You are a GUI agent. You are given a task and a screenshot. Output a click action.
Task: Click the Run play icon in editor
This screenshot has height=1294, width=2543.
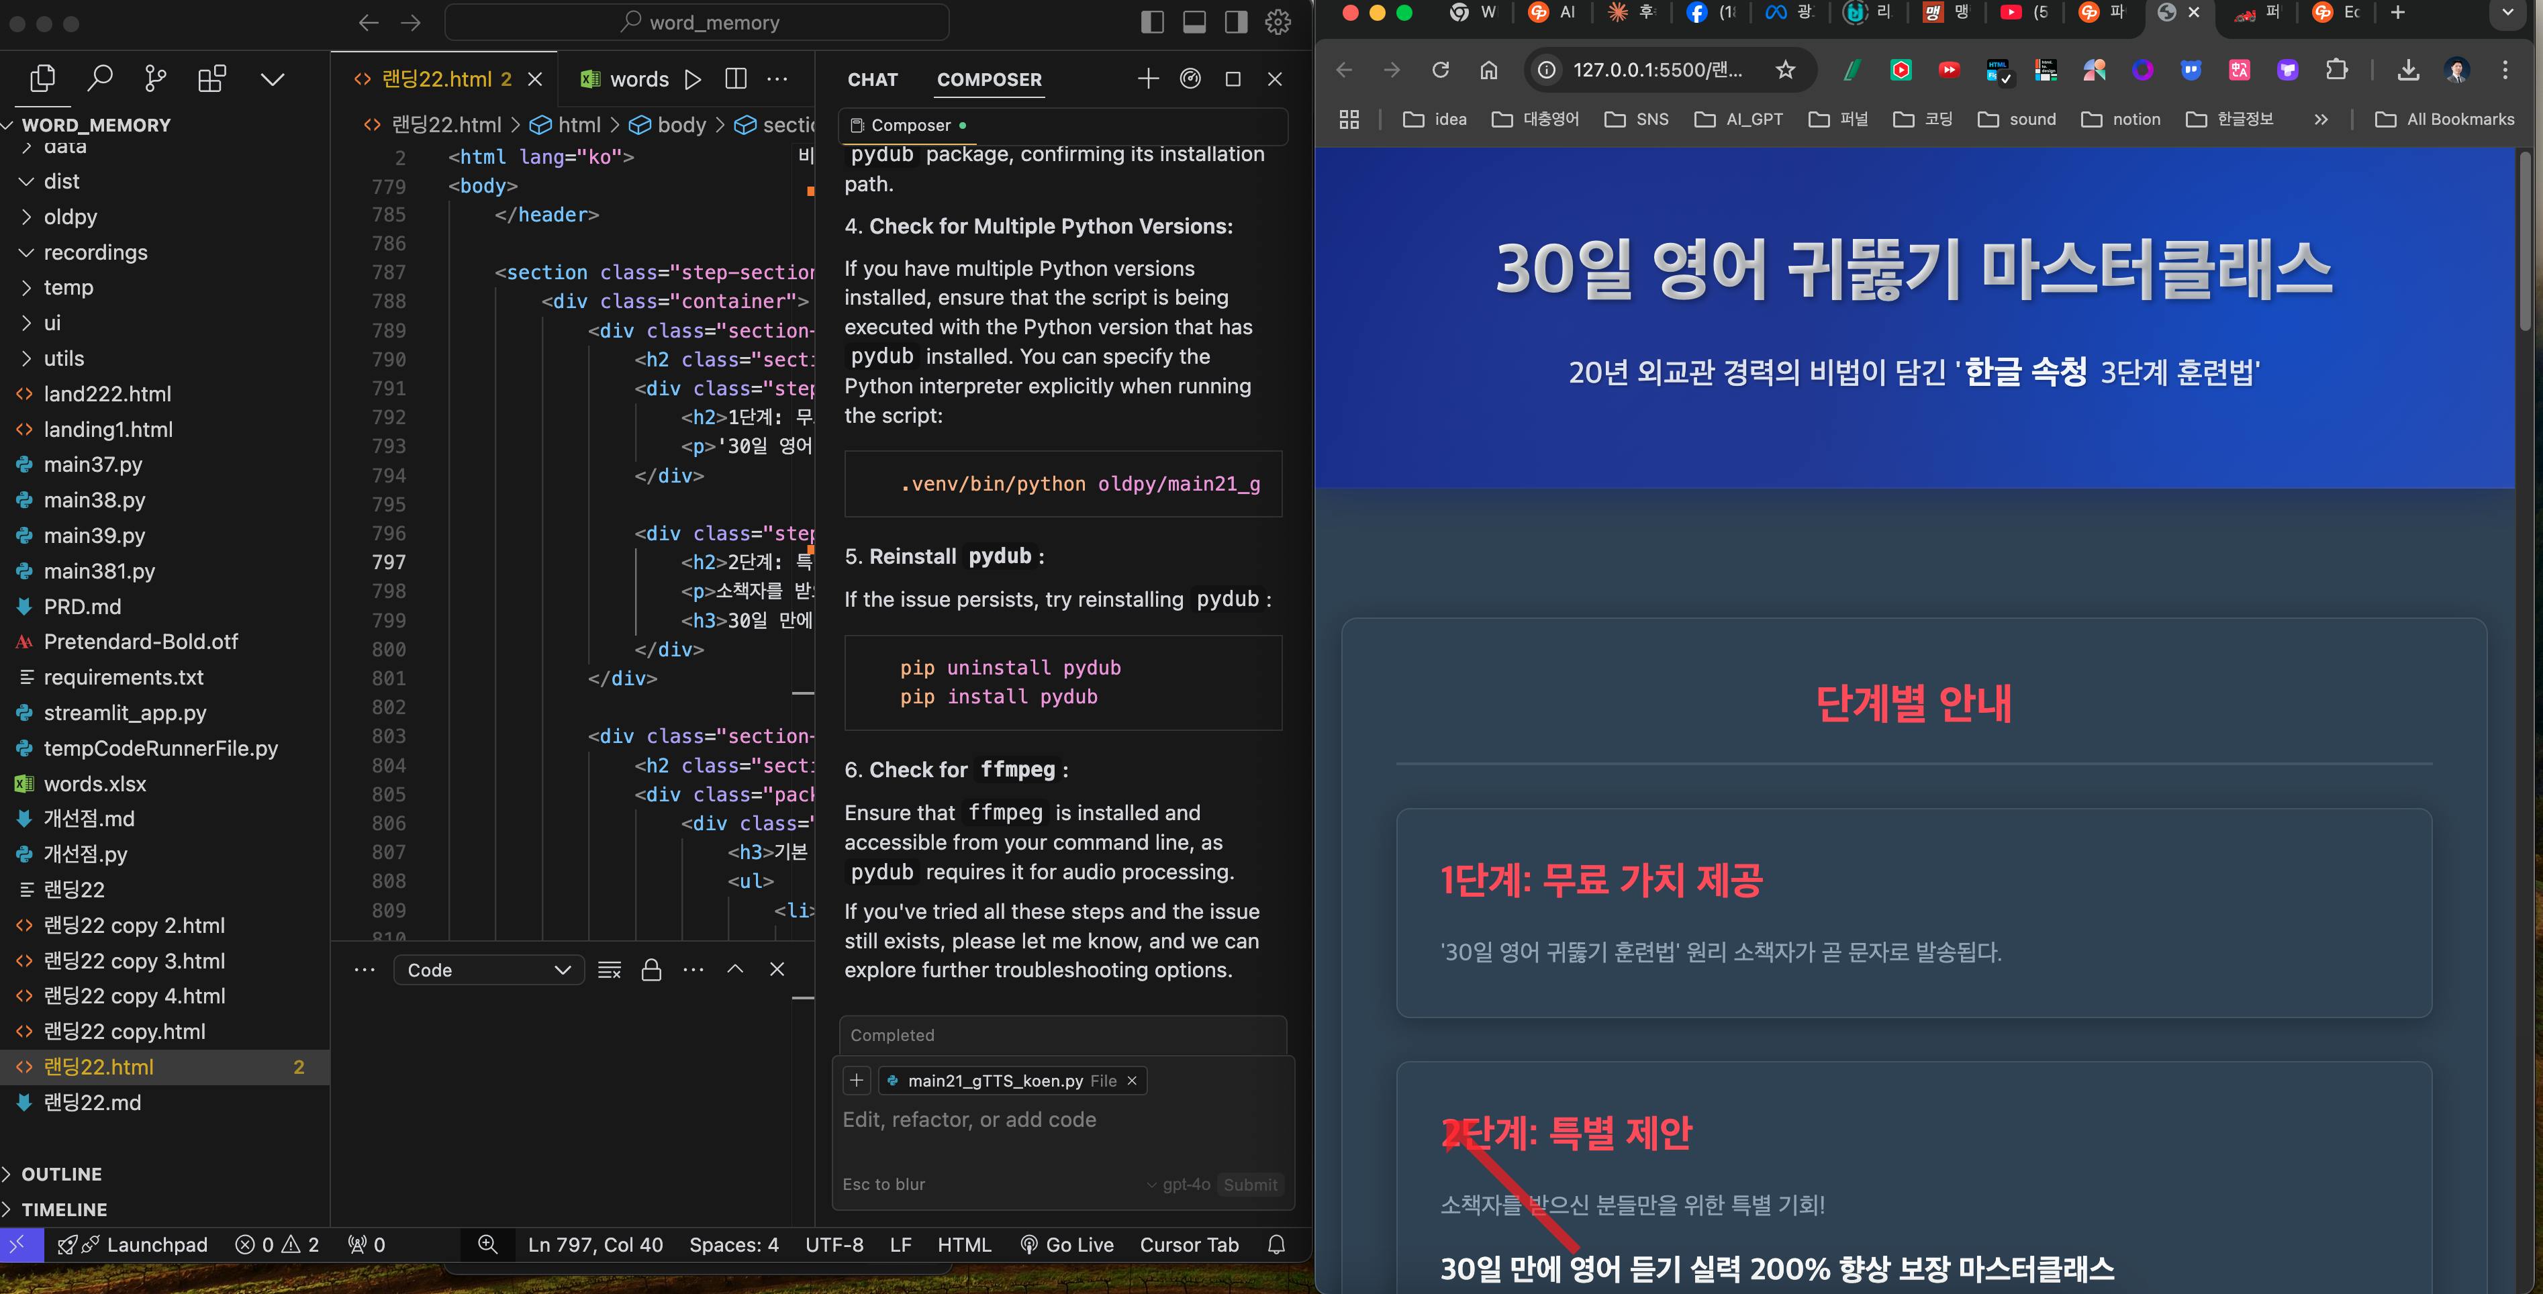[x=693, y=79]
